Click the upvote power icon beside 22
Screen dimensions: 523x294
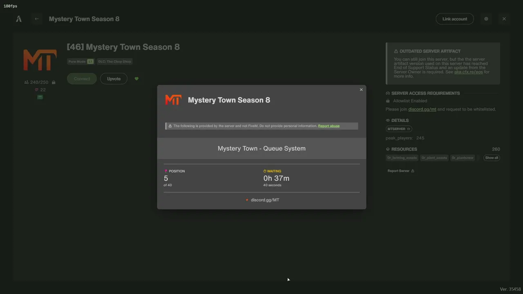point(36,90)
